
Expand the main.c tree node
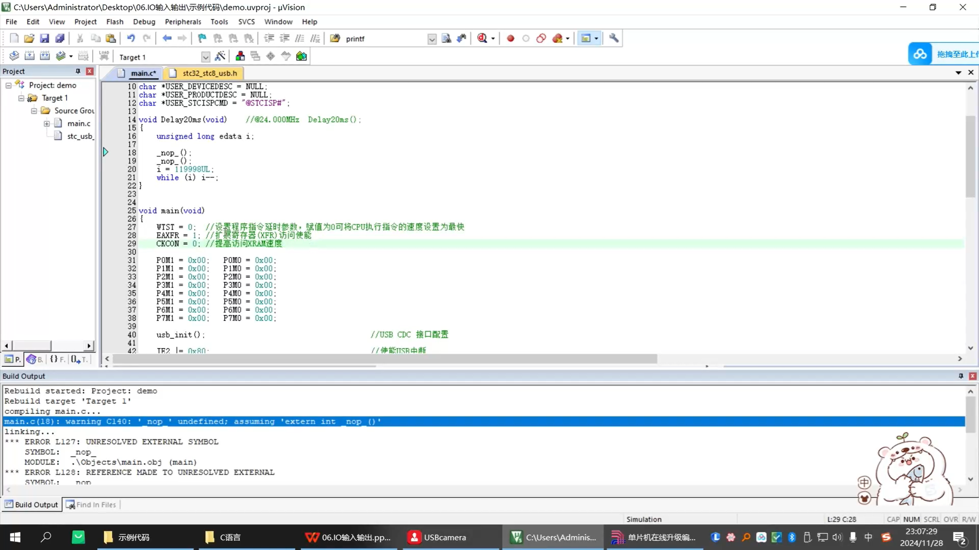click(47, 123)
